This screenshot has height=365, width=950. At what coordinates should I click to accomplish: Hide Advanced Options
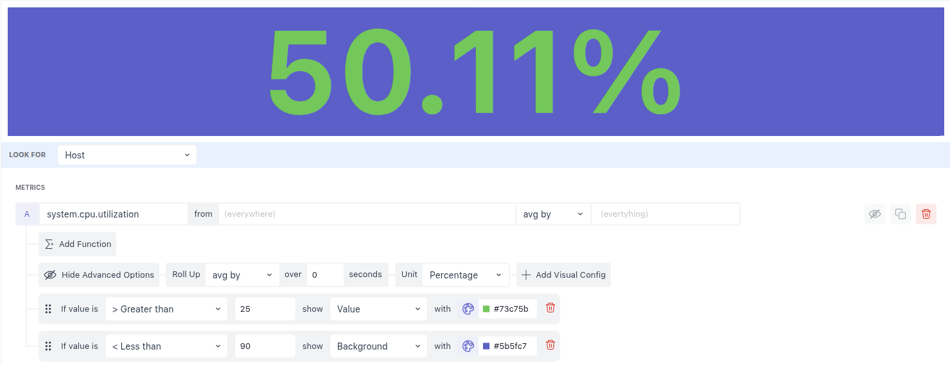click(99, 275)
